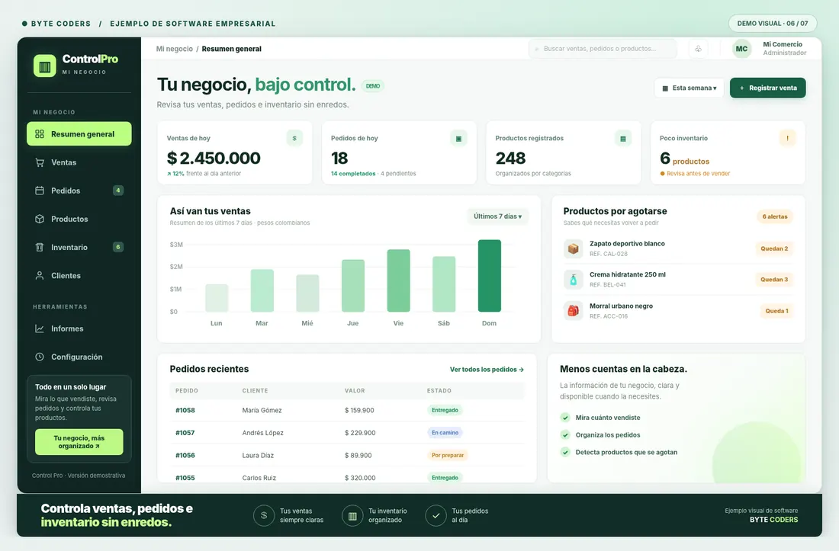The image size is (839, 551).
Task: Click the Vie bar in sales chart
Action: coord(399,280)
